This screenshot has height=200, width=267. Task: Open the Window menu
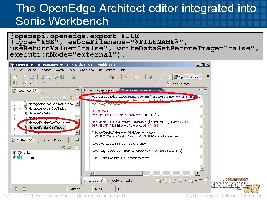111,70
